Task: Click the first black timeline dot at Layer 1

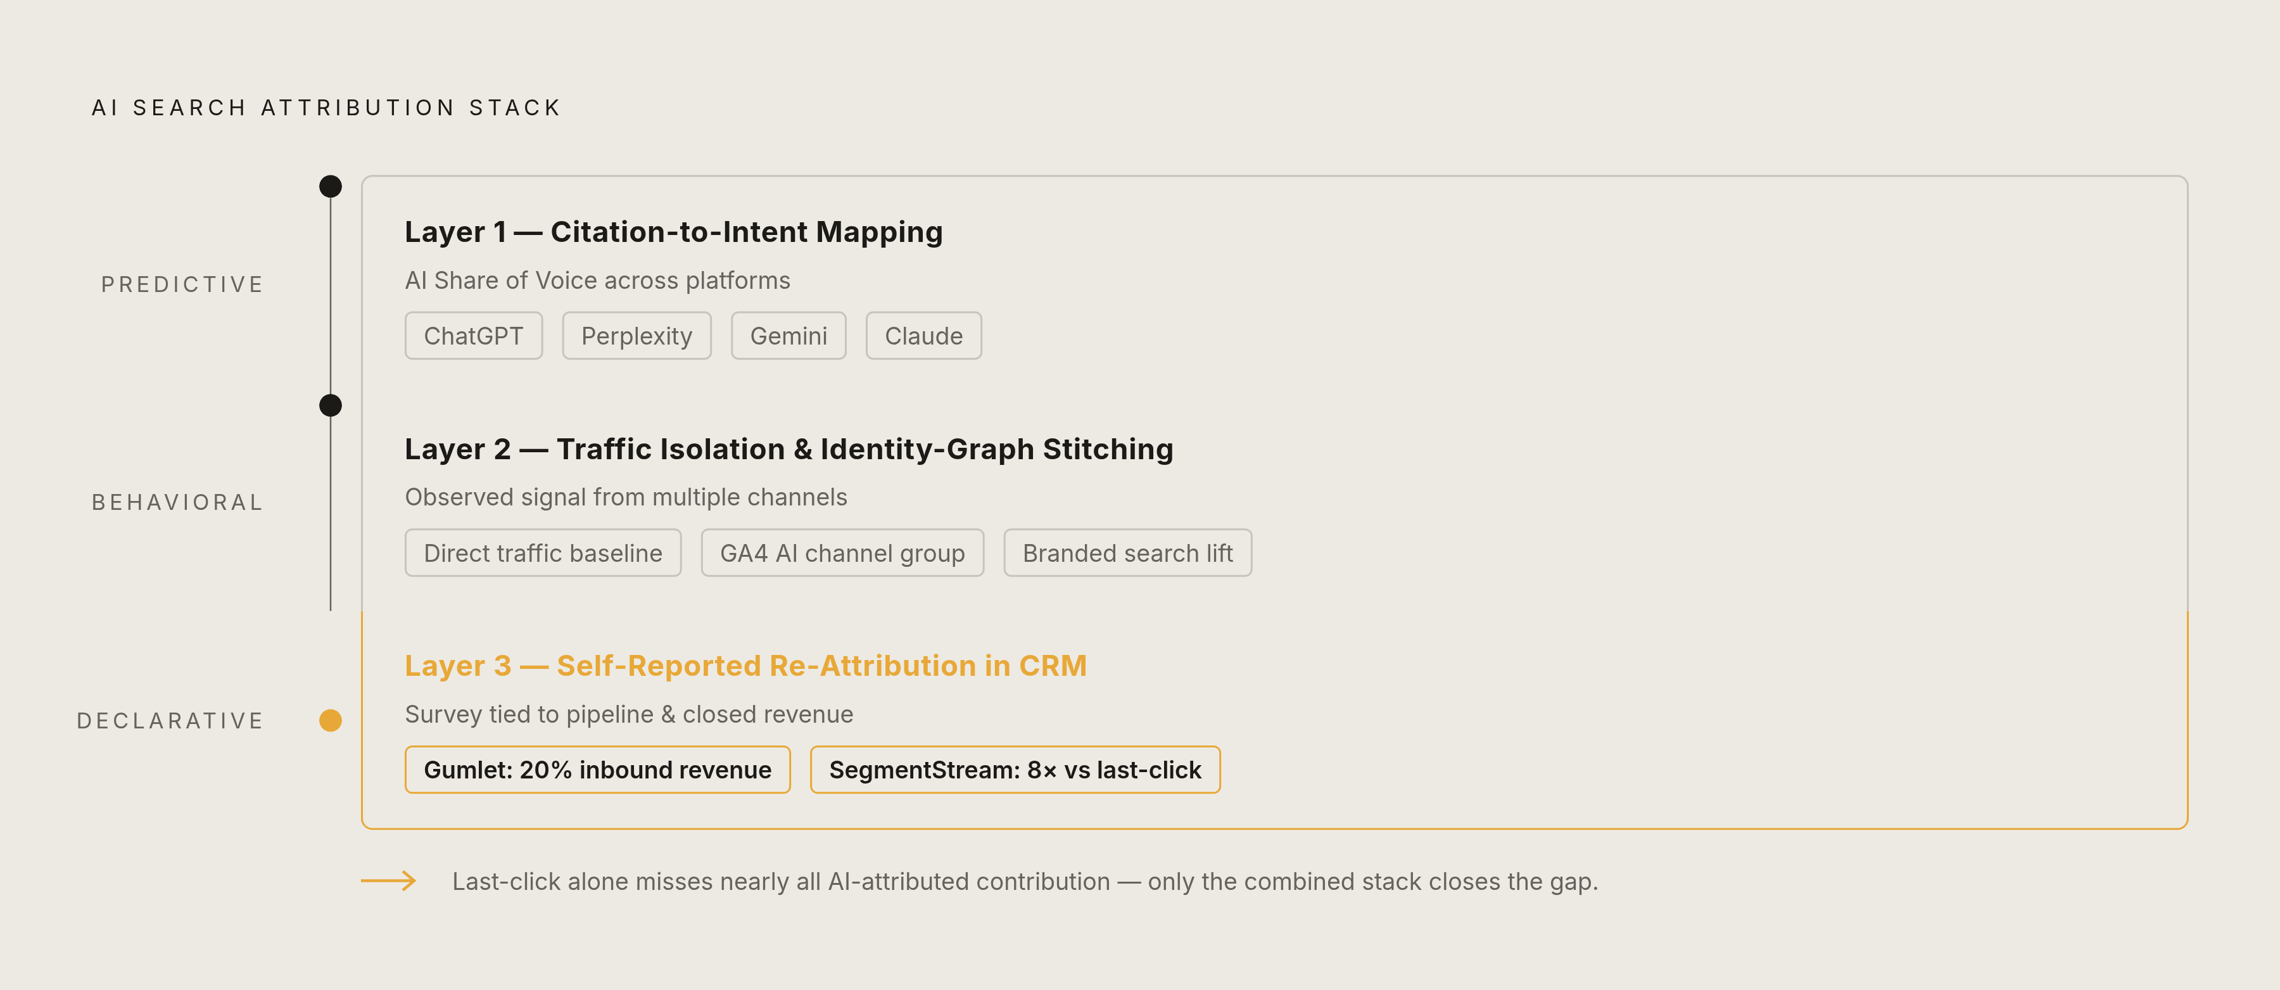Action: point(330,186)
